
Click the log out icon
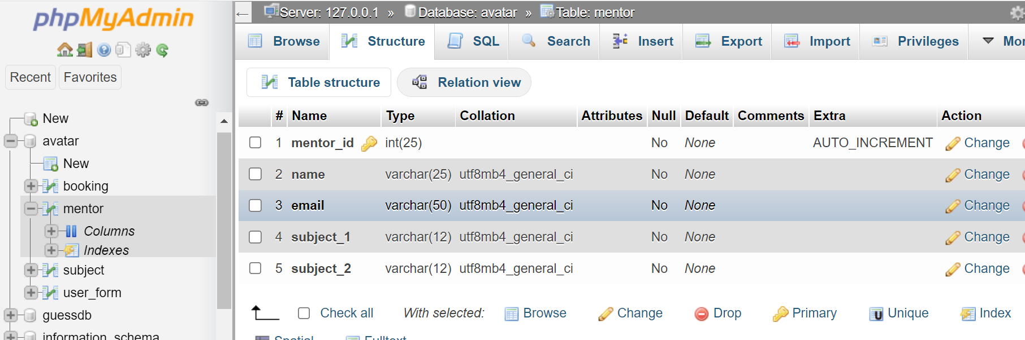(x=84, y=50)
